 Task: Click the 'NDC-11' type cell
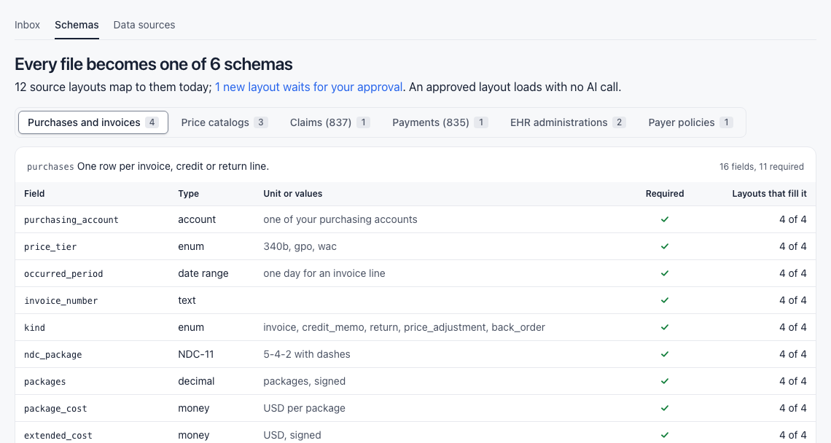point(195,354)
